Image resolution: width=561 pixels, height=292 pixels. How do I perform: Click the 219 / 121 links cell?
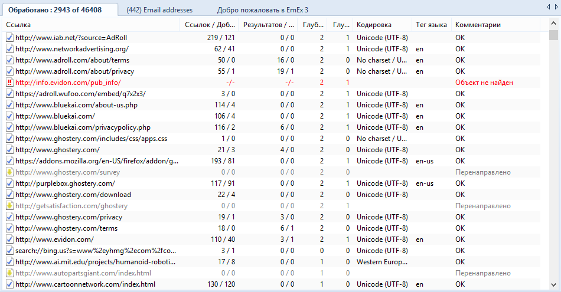(221, 38)
